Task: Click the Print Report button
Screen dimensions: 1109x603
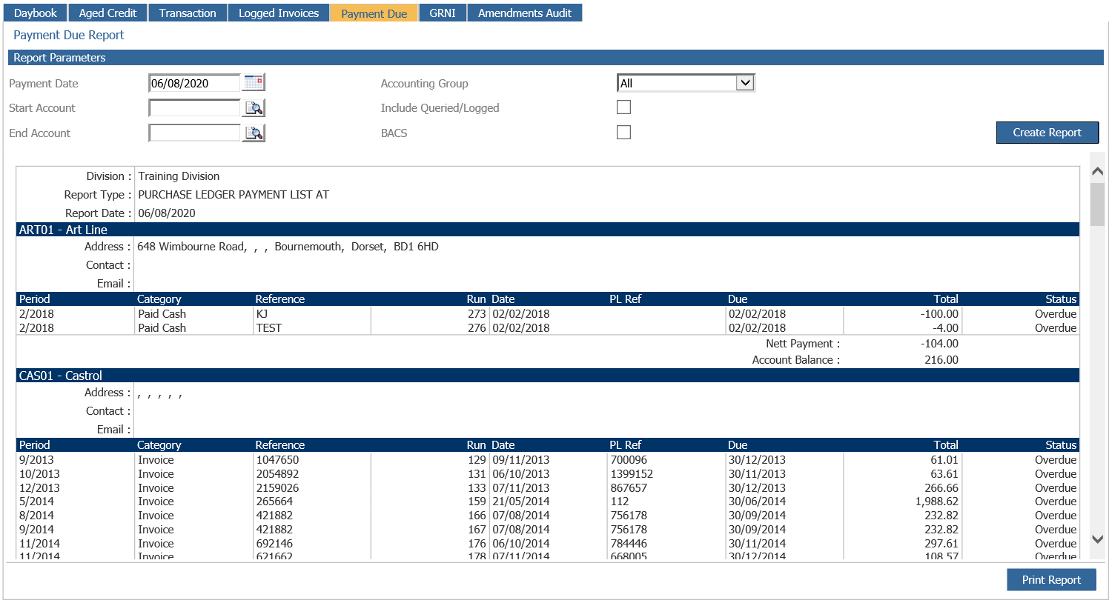Action: [1051, 579]
